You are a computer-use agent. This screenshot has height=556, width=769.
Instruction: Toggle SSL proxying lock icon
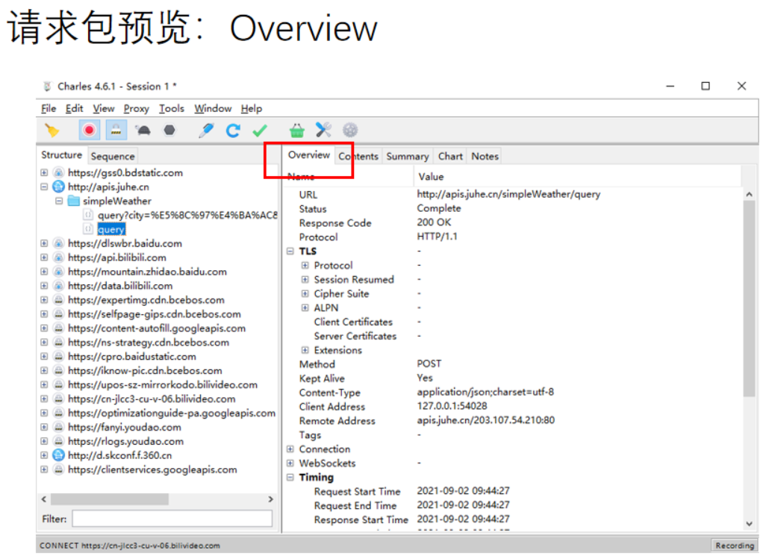(x=116, y=131)
